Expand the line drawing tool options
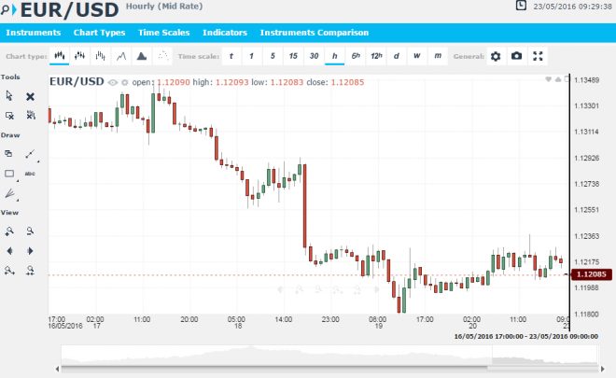This screenshot has width=616, height=378. tap(30, 153)
